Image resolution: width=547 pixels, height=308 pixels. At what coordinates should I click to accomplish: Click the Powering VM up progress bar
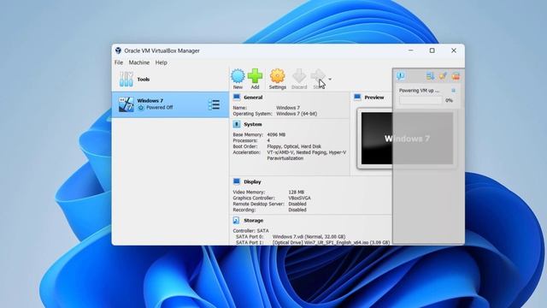point(421,101)
